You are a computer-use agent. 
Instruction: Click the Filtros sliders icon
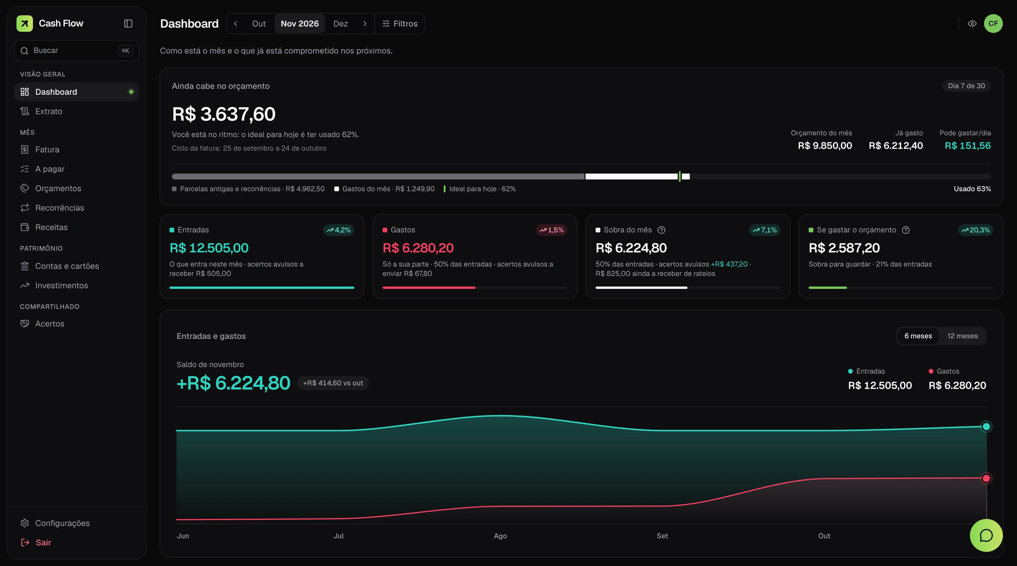pyautogui.click(x=386, y=24)
